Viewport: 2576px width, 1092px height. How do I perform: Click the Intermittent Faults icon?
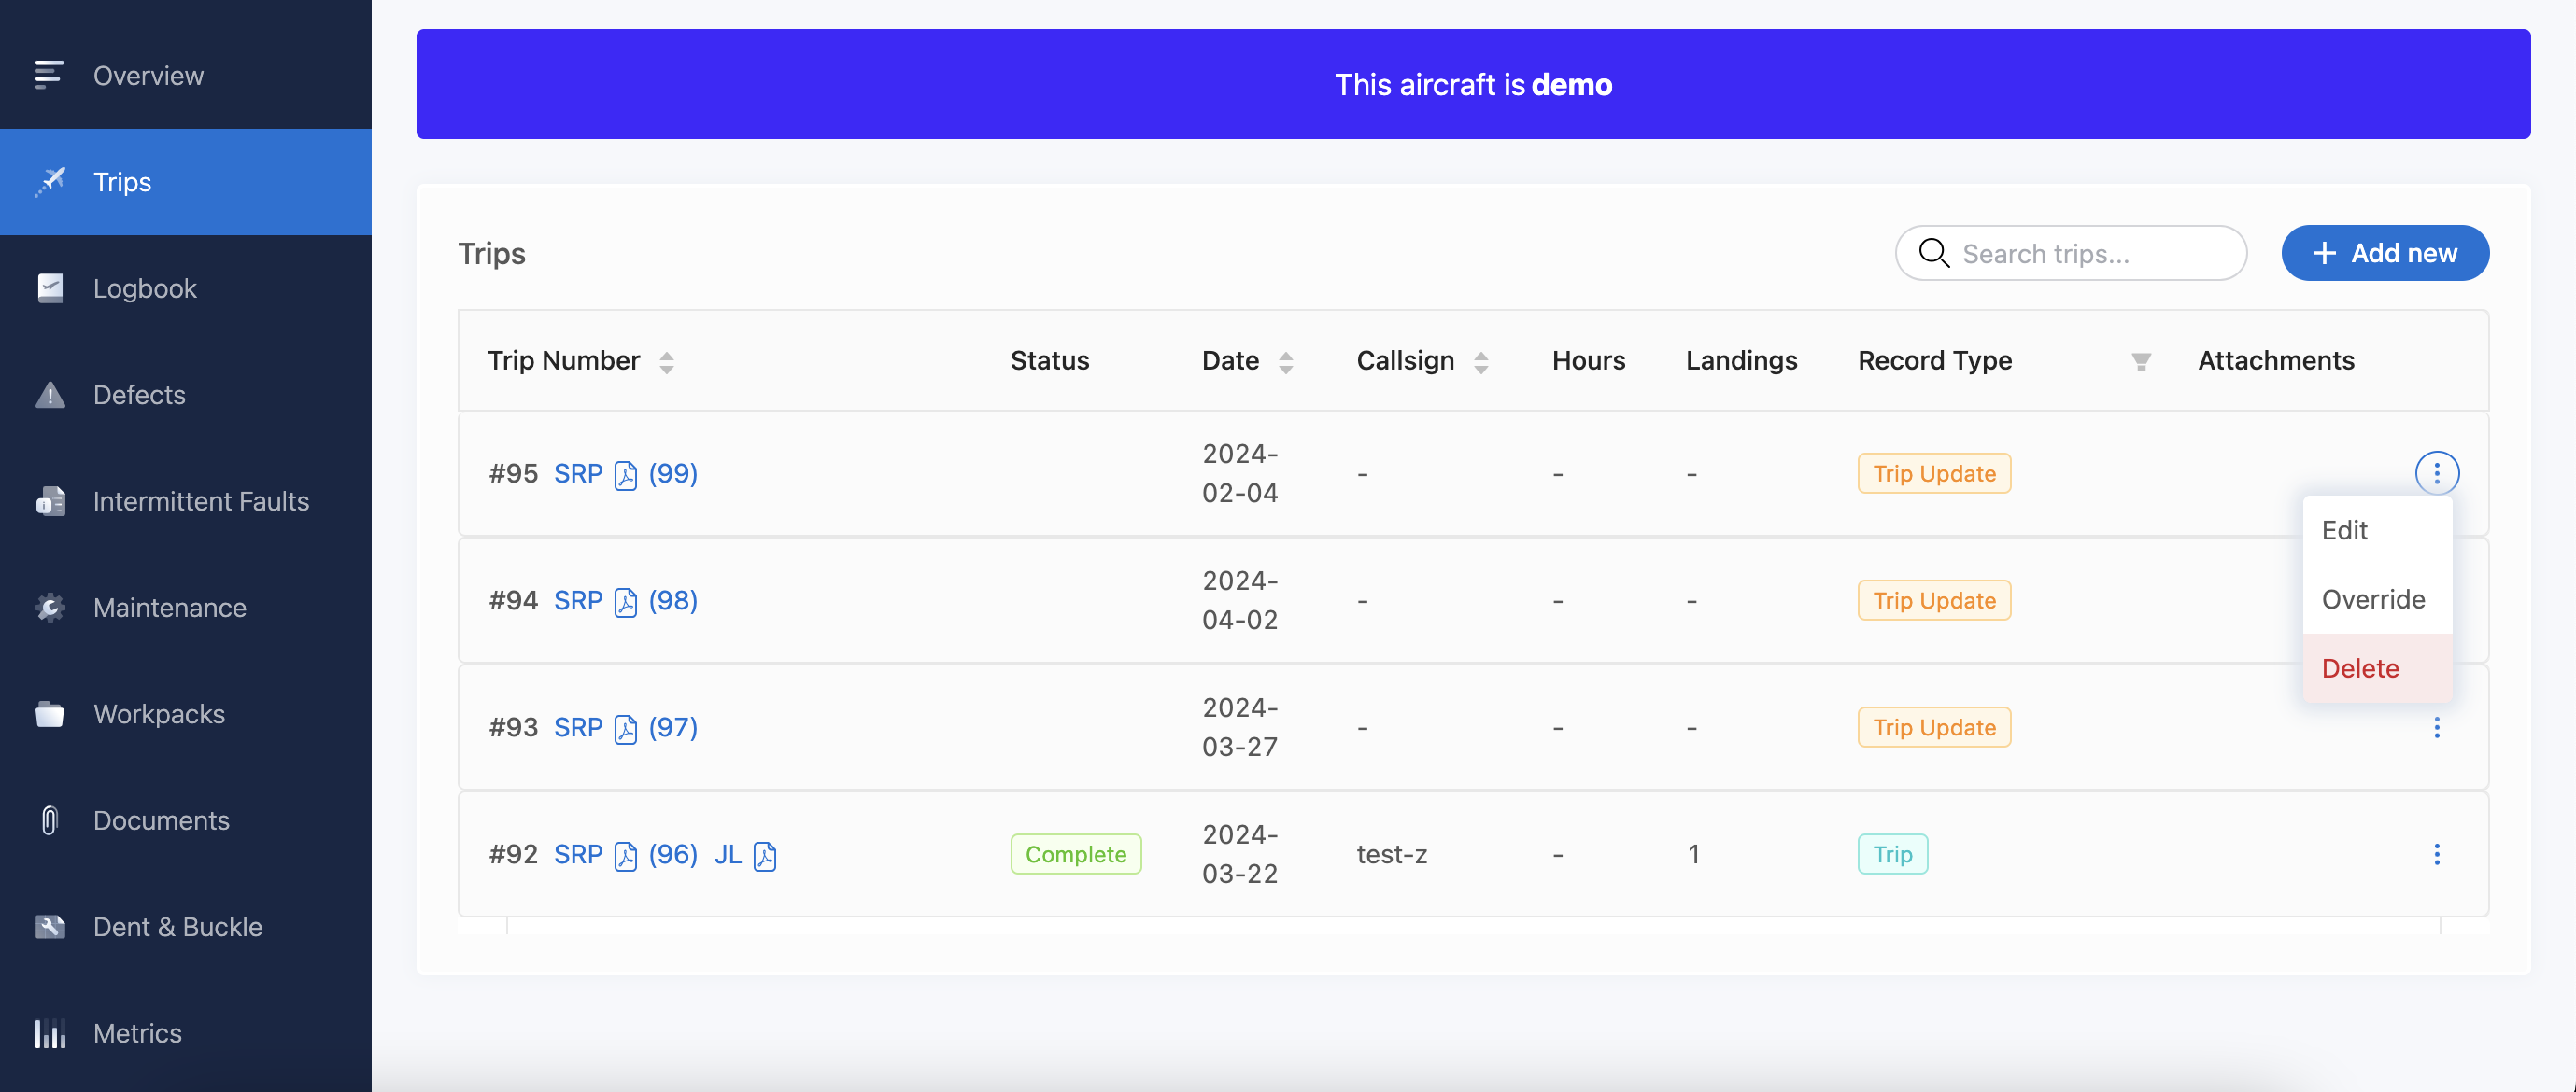pos(49,500)
